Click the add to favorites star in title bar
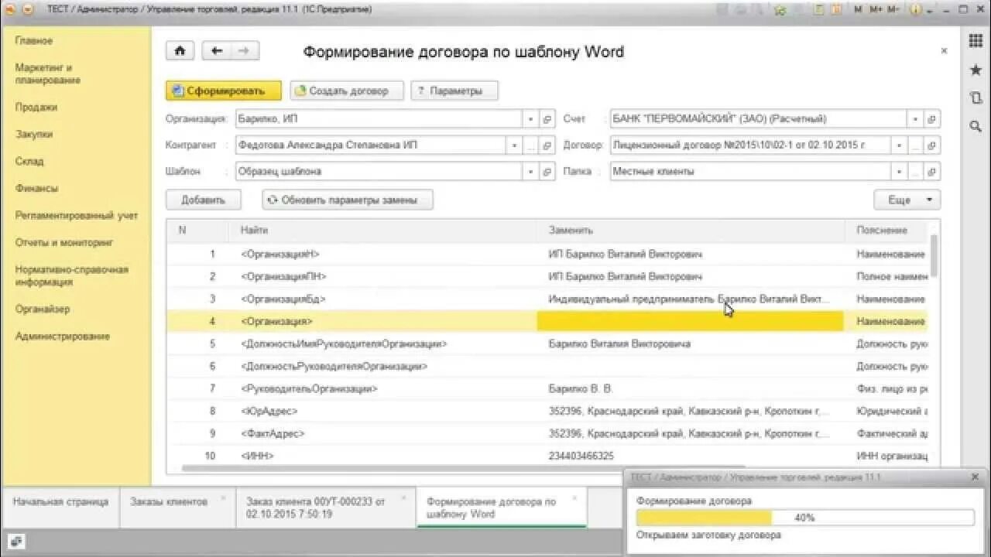Image resolution: width=991 pixels, height=557 pixels. click(x=780, y=9)
